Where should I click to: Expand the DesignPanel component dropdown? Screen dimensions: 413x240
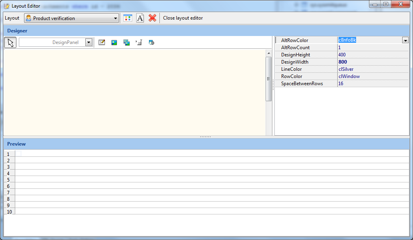pyautogui.click(x=89, y=42)
